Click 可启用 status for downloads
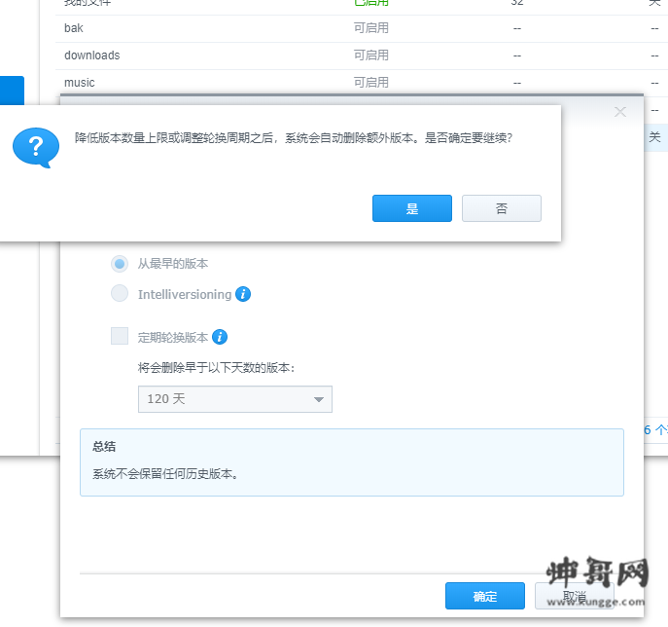 [371, 55]
